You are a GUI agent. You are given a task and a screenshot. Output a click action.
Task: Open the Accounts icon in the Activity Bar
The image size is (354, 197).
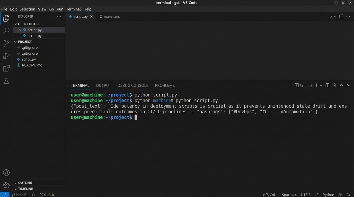(x=6, y=172)
